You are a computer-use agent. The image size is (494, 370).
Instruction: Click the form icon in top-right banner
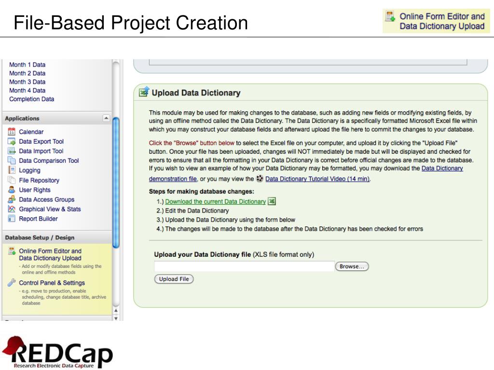(x=390, y=16)
